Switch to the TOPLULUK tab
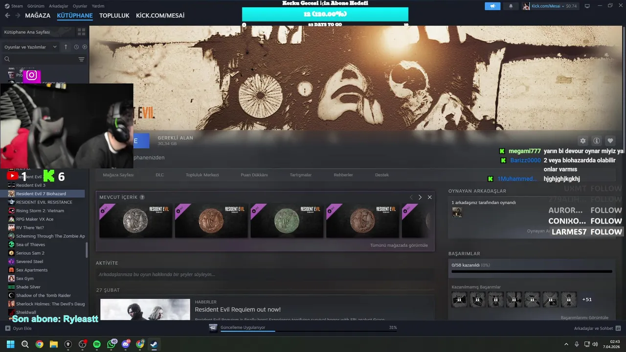 pyautogui.click(x=114, y=15)
